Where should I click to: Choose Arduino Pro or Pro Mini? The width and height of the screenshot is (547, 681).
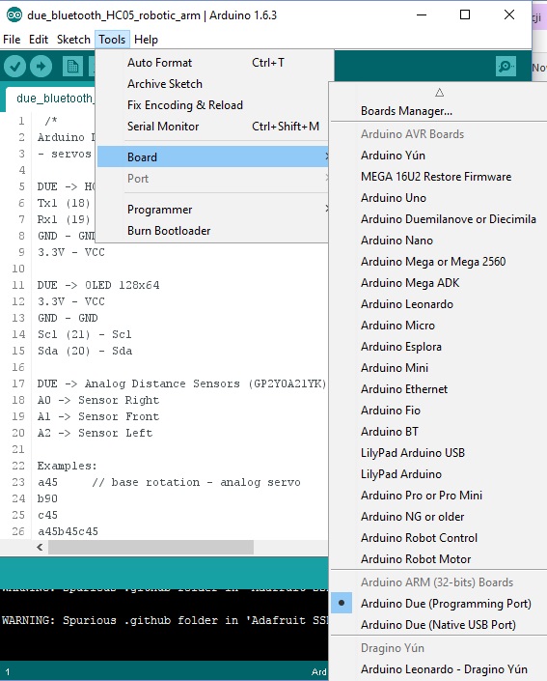click(x=439, y=496)
